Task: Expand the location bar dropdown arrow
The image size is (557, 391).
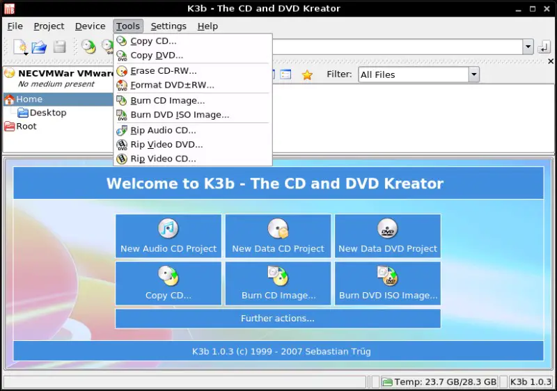Action: pos(528,47)
